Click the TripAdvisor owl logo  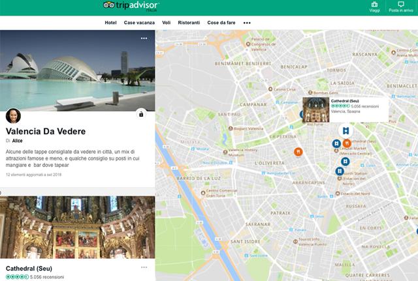click(x=109, y=5)
